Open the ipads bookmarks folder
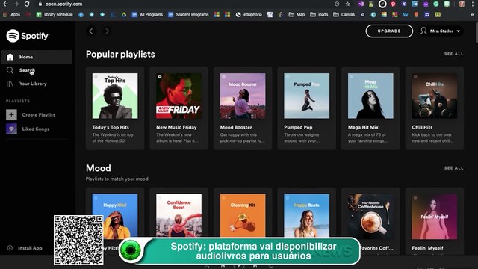 (319, 14)
